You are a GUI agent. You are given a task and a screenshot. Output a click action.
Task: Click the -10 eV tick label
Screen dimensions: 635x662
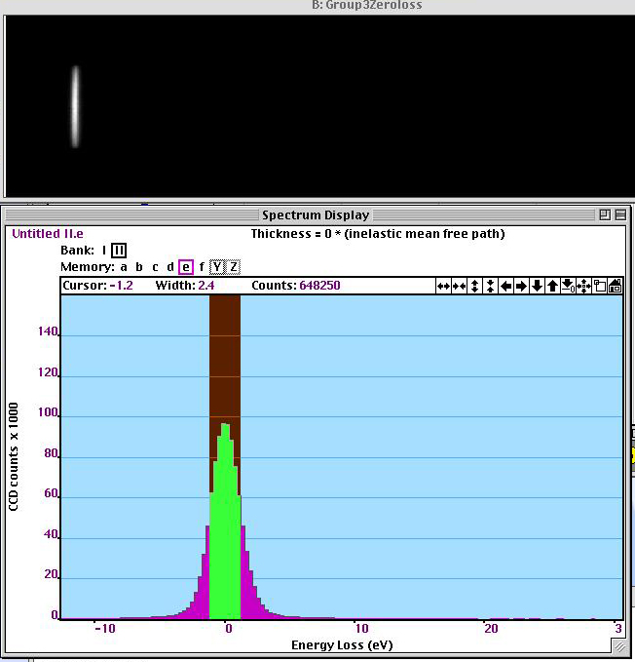pyautogui.click(x=105, y=629)
